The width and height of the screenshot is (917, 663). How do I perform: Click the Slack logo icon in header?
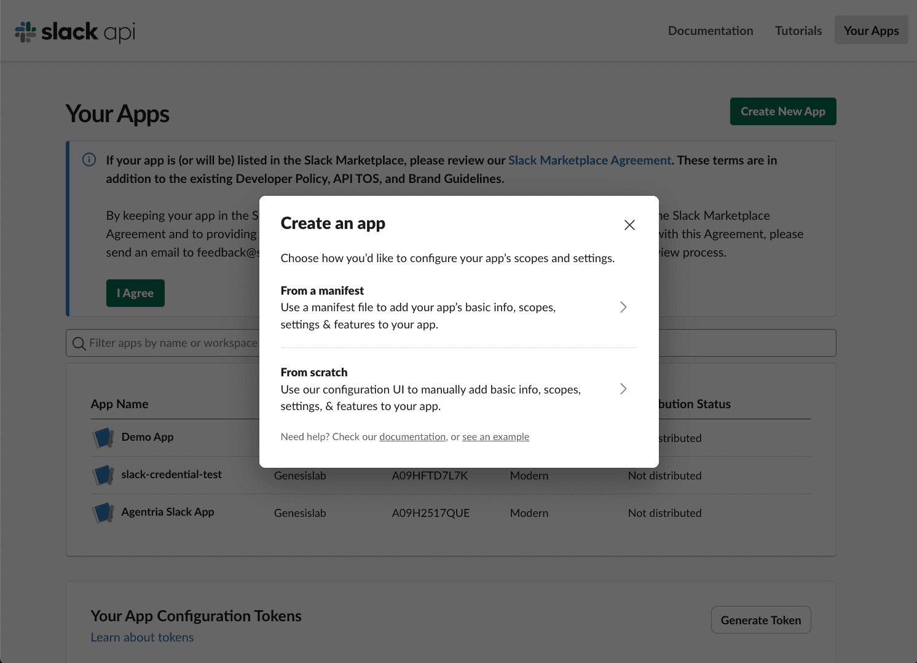(x=26, y=32)
